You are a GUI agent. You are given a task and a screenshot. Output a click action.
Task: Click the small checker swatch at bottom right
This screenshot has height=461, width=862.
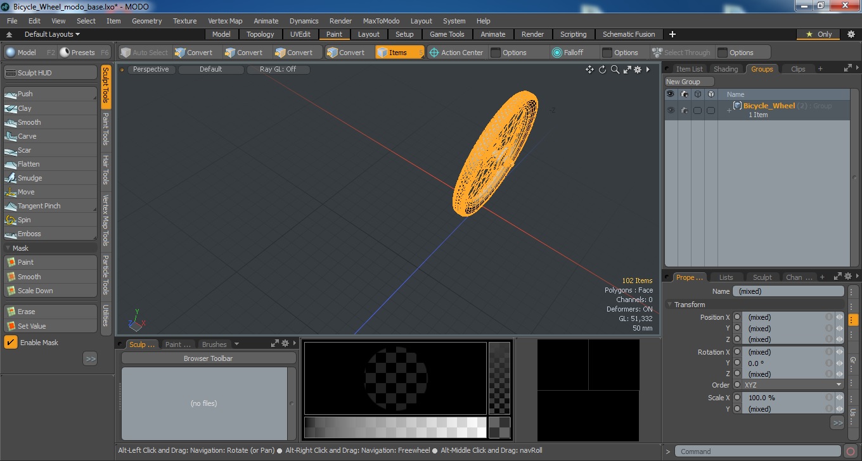tap(499, 427)
